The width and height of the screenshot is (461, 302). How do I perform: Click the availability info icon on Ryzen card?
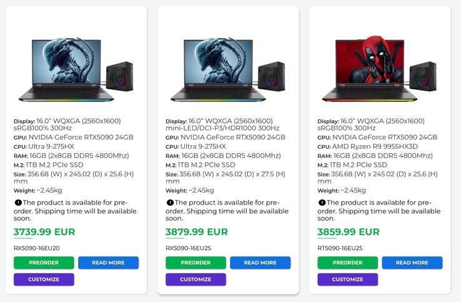pyautogui.click(x=322, y=203)
